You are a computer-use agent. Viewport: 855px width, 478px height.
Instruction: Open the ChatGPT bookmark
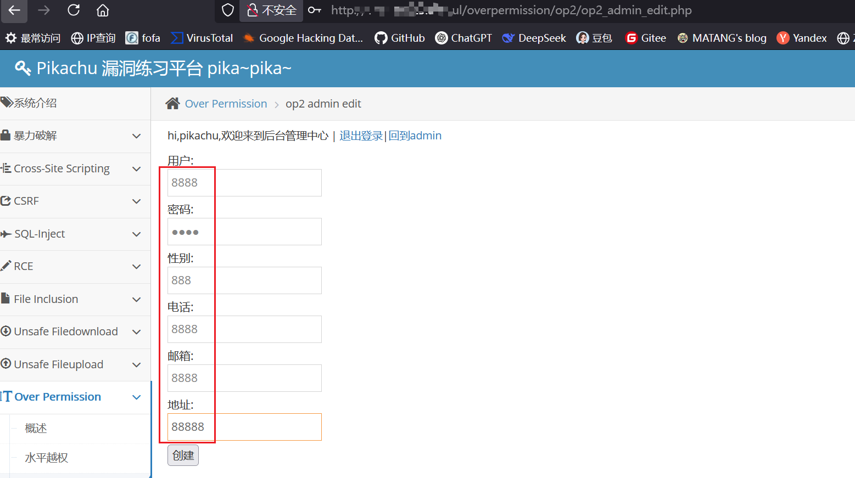coord(463,38)
